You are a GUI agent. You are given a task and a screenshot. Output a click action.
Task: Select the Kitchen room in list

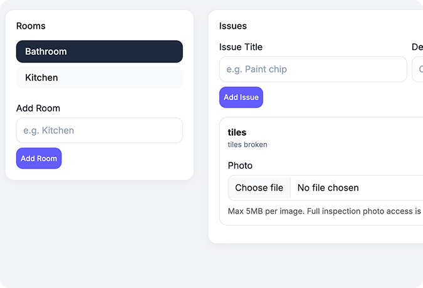(99, 78)
